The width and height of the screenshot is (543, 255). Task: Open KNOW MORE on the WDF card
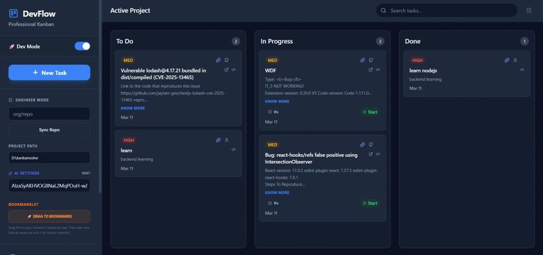pyautogui.click(x=277, y=102)
